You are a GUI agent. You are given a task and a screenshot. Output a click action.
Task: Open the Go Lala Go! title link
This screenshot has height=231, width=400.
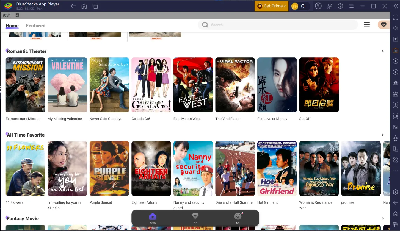140,119
